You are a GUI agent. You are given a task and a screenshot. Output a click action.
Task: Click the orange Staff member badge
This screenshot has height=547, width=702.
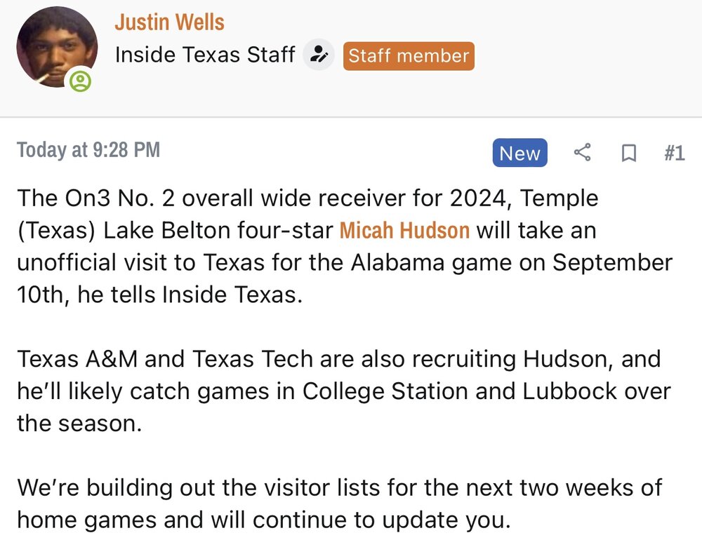coord(409,55)
